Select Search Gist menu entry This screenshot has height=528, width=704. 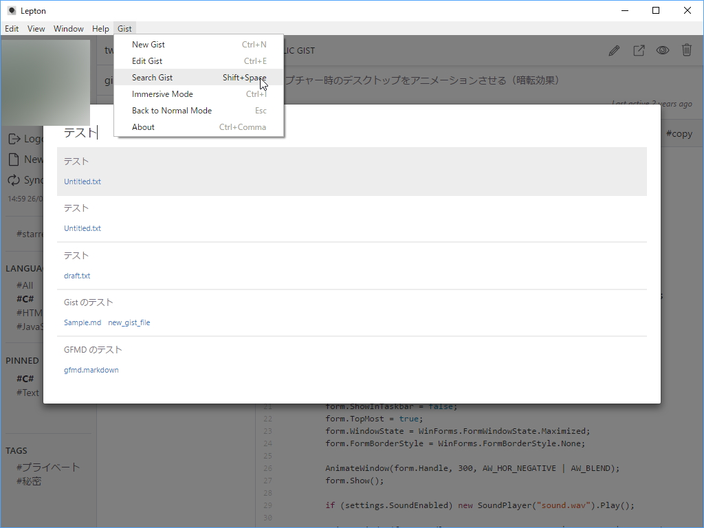pos(199,77)
